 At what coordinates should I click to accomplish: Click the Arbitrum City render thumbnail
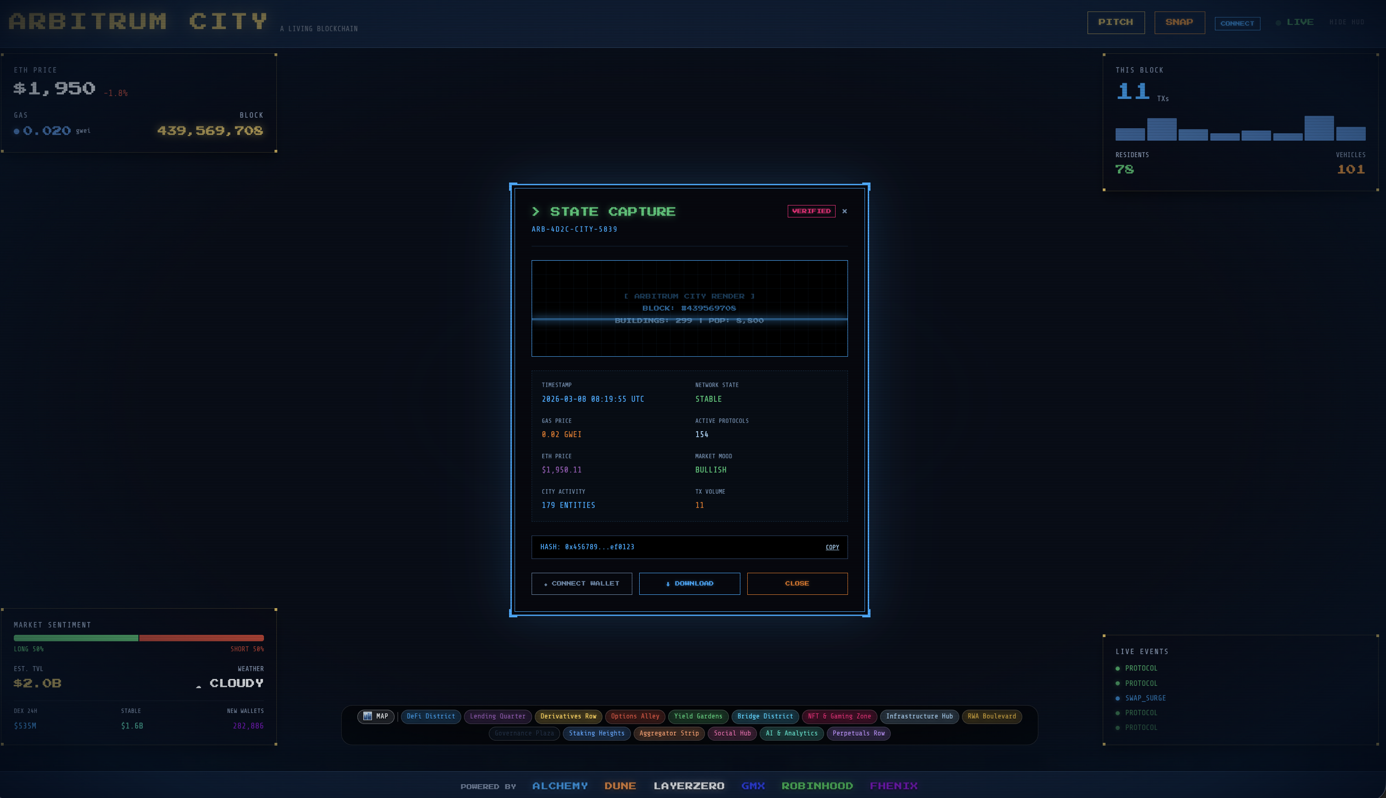point(689,308)
